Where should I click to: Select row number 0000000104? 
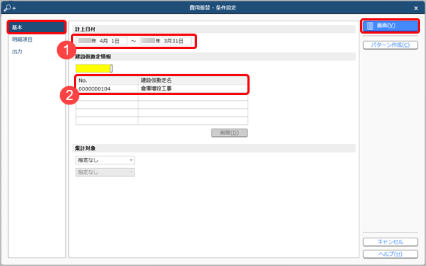107,88
